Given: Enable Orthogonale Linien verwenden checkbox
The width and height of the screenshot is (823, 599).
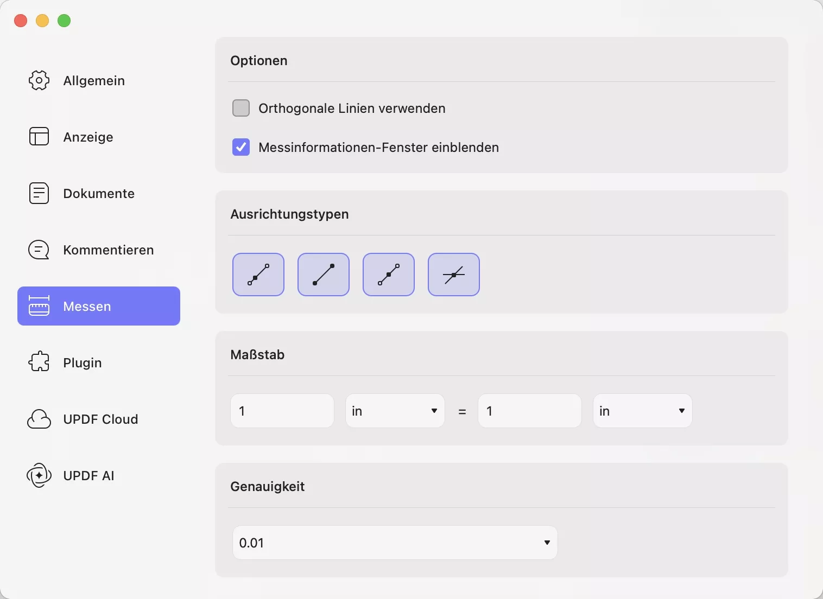Looking at the screenshot, I should [x=241, y=108].
